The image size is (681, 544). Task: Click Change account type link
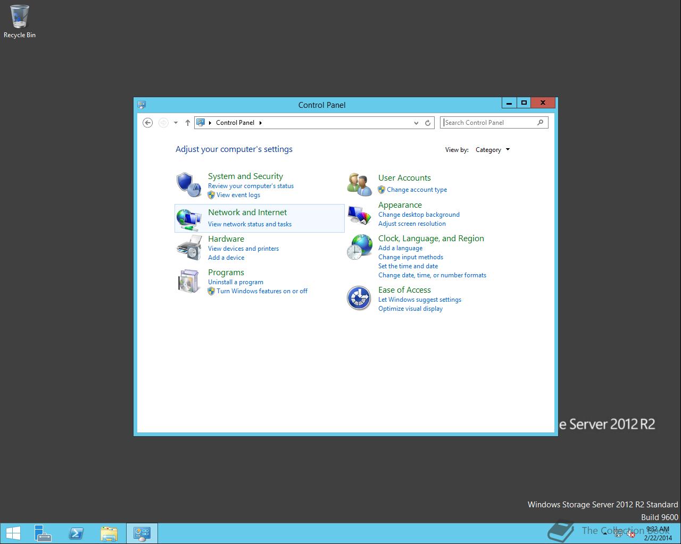(x=417, y=190)
